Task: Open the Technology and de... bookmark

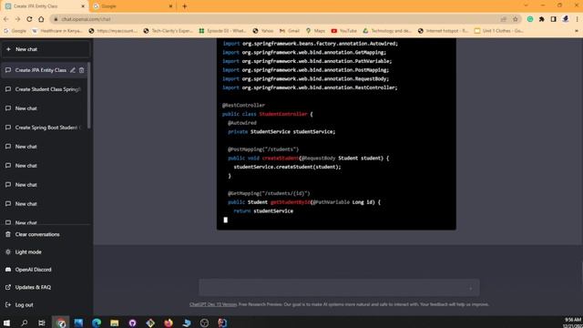Action: pos(388,31)
